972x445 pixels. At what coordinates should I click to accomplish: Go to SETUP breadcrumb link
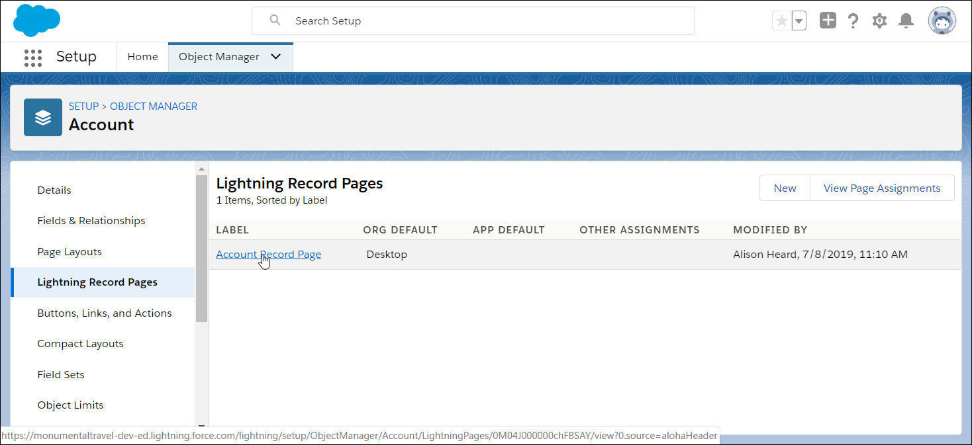(83, 106)
